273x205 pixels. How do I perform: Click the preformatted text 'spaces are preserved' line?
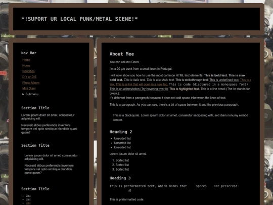tap(174, 186)
